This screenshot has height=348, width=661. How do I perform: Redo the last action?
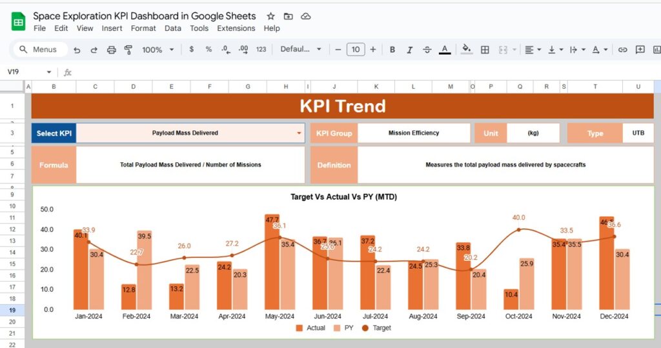pos(94,50)
